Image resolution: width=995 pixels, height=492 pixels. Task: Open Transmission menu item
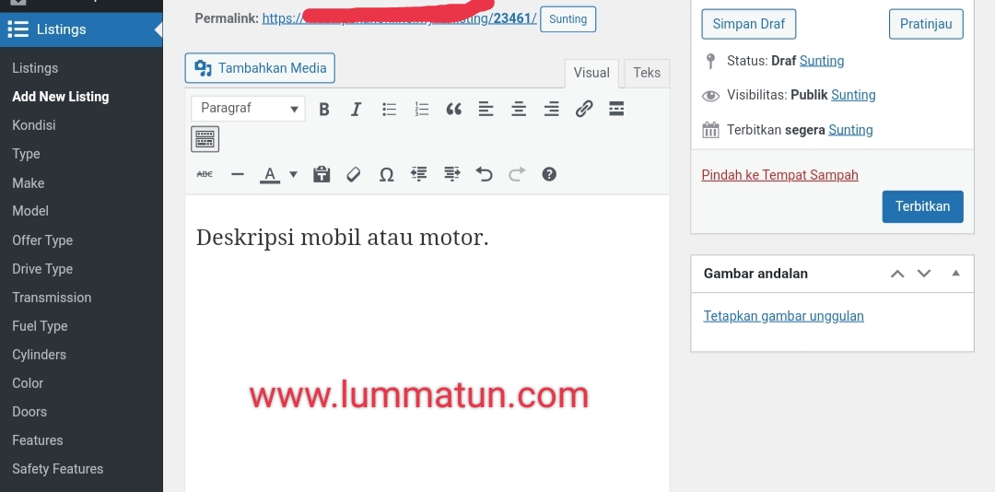(x=52, y=297)
